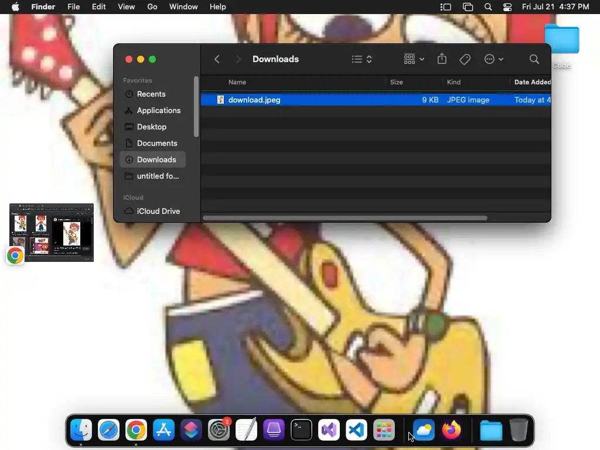Open Visual Studio purple Dock icon
Viewport: 600px width, 450px height.
click(329, 429)
